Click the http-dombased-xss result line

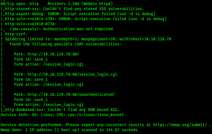tap(61, 110)
